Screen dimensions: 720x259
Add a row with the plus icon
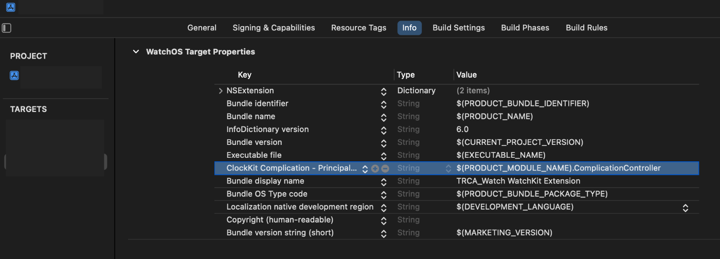click(x=375, y=169)
